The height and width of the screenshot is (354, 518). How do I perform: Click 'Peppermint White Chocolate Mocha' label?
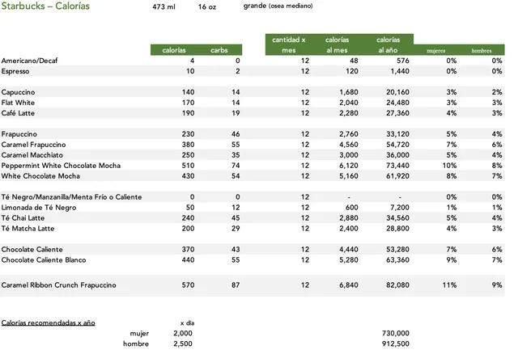(x=61, y=166)
